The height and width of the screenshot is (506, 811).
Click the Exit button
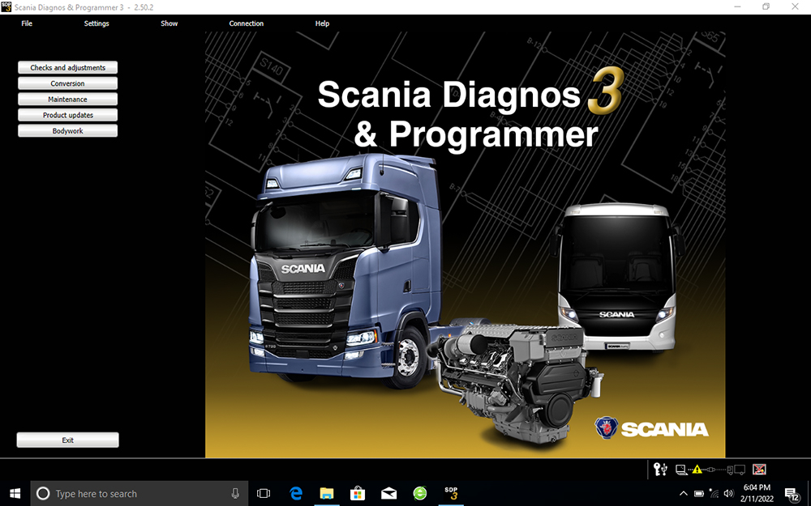(68, 440)
